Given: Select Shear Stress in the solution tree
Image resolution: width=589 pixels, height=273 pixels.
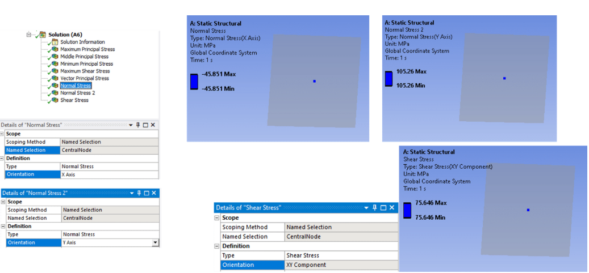Looking at the screenshot, I should tap(74, 100).
